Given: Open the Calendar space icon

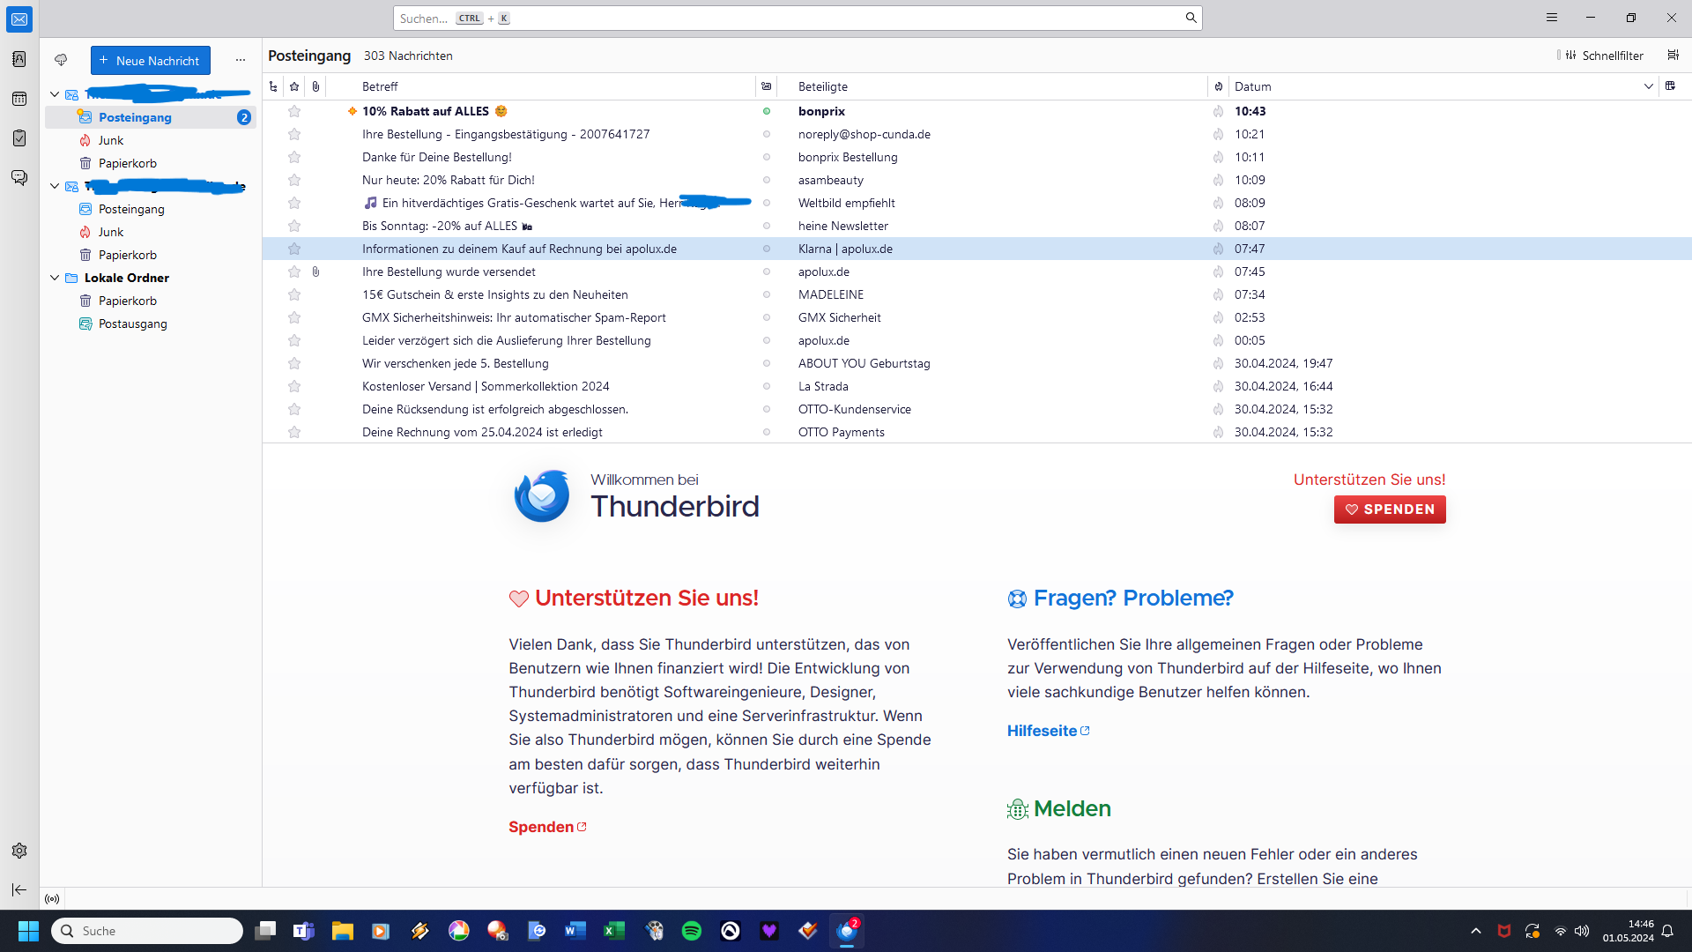Looking at the screenshot, I should (19, 99).
